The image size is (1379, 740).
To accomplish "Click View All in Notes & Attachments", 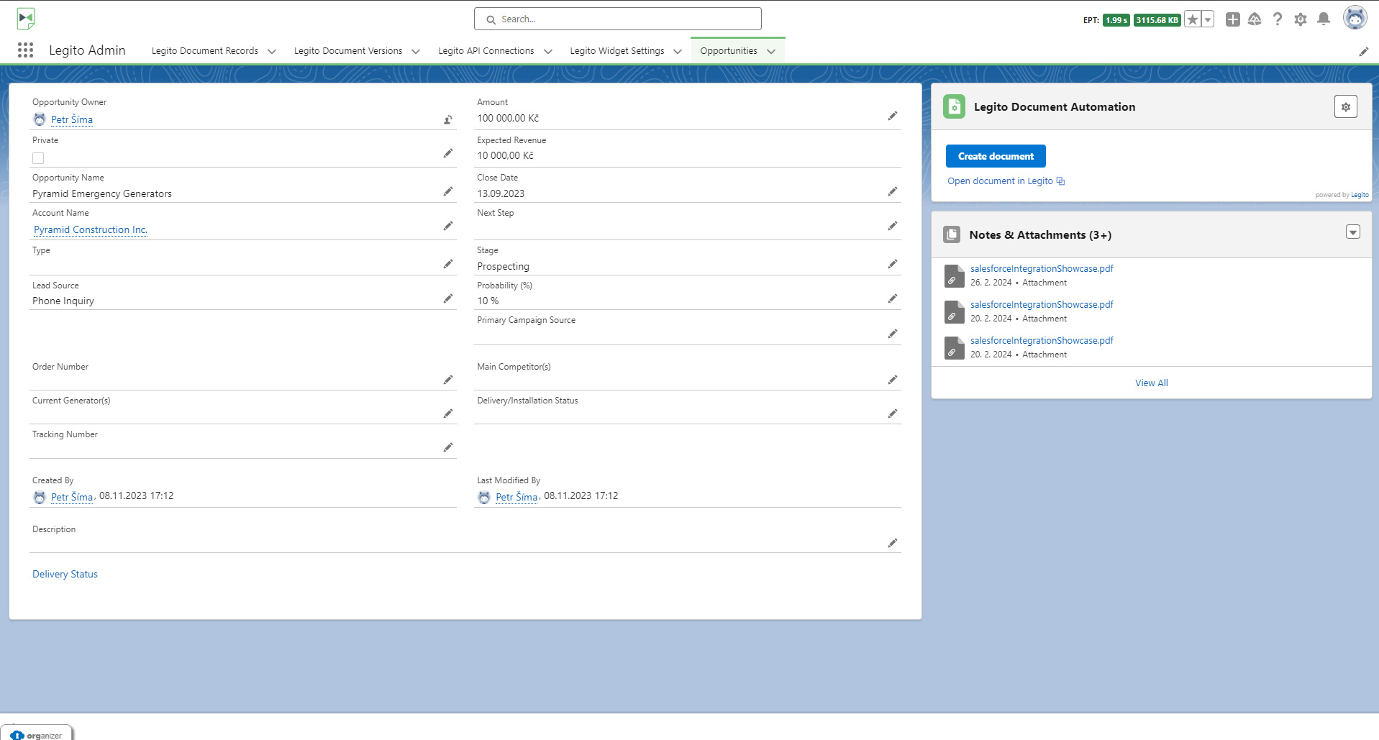I will [x=1151, y=383].
